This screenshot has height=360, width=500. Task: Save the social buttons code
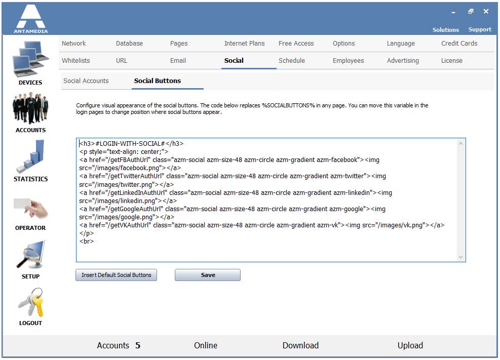[208, 275]
